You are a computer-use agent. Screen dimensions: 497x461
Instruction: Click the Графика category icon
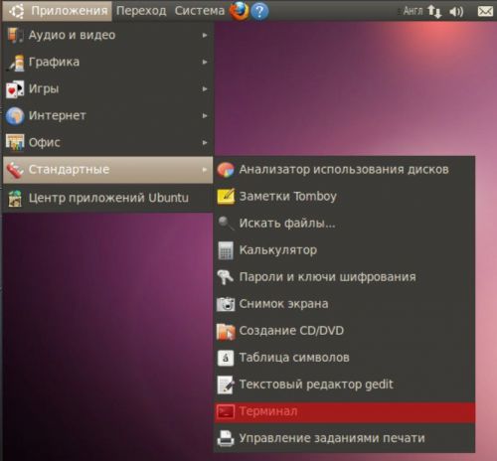click(16, 62)
